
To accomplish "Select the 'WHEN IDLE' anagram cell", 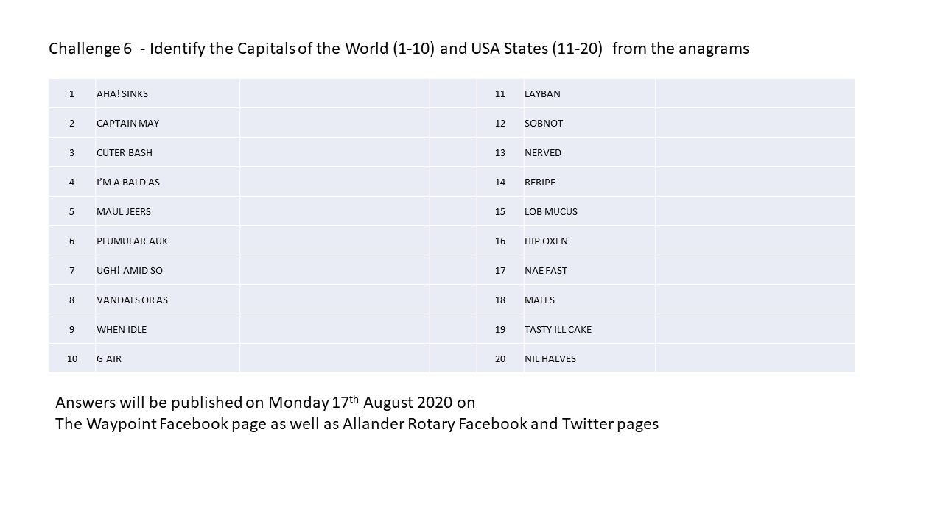I will 122,330.
